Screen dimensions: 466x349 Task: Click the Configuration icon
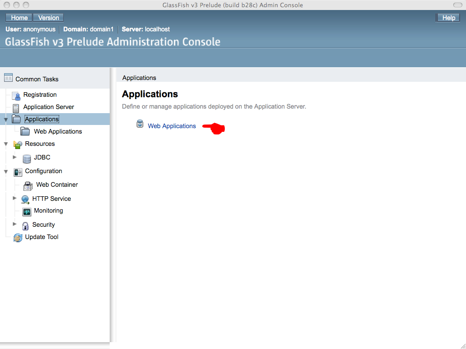[x=18, y=172]
